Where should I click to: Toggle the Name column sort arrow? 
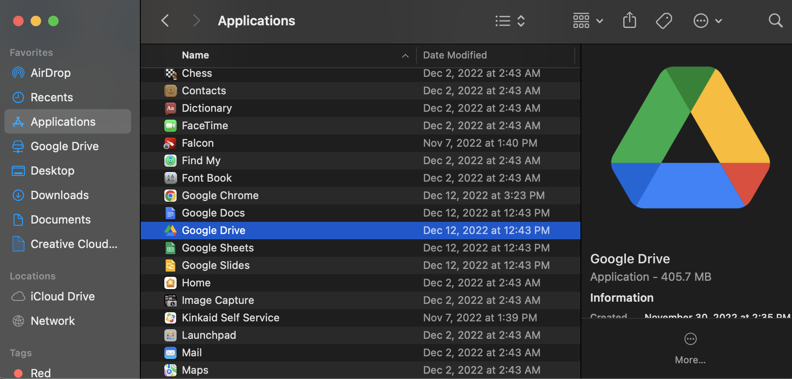click(x=405, y=55)
